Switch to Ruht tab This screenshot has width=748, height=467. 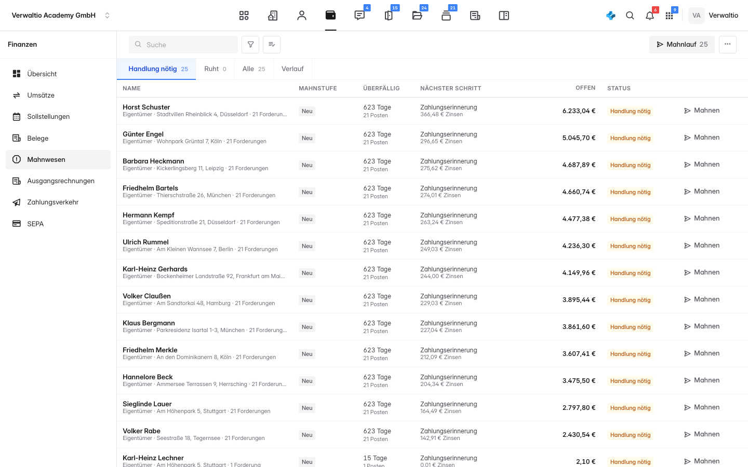point(215,69)
